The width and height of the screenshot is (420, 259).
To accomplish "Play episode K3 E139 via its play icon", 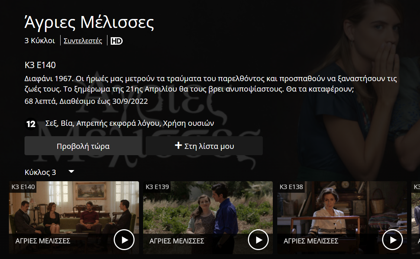I will 258,240.
